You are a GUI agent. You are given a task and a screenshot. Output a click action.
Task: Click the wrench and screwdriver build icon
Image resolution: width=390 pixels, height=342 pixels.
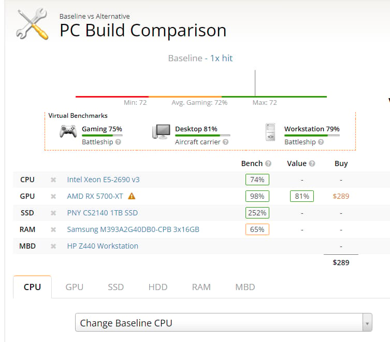click(32, 24)
